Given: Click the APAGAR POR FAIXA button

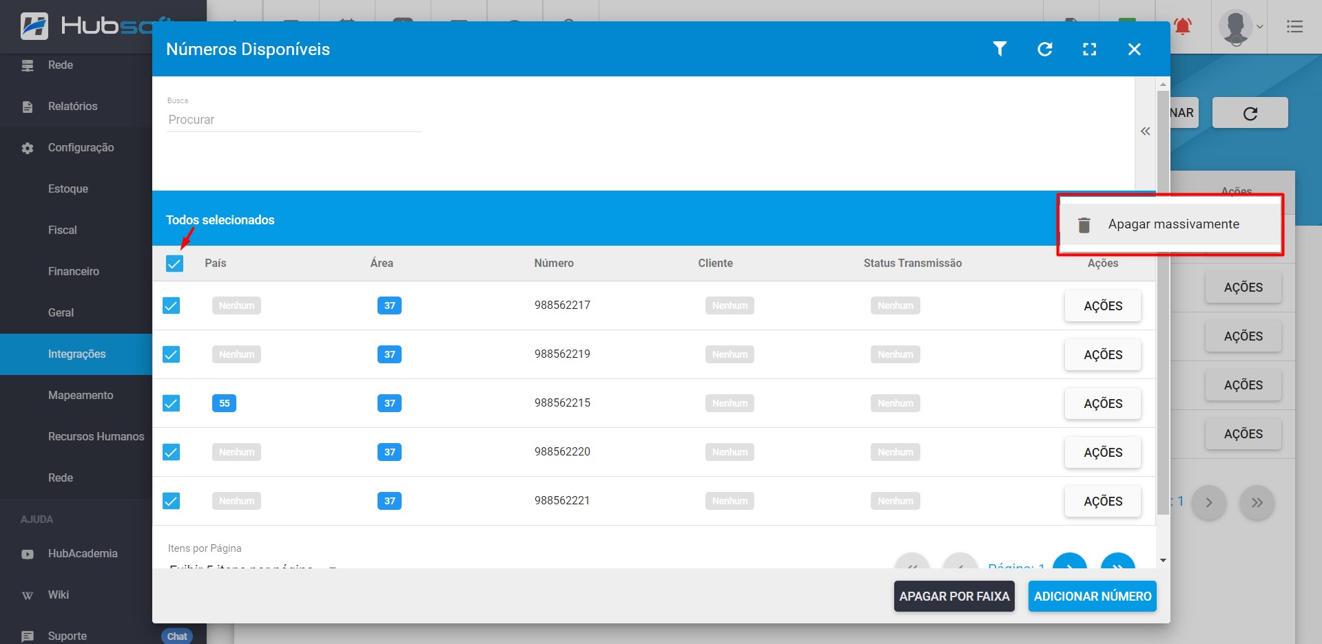Looking at the screenshot, I should (x=954, y=597).
